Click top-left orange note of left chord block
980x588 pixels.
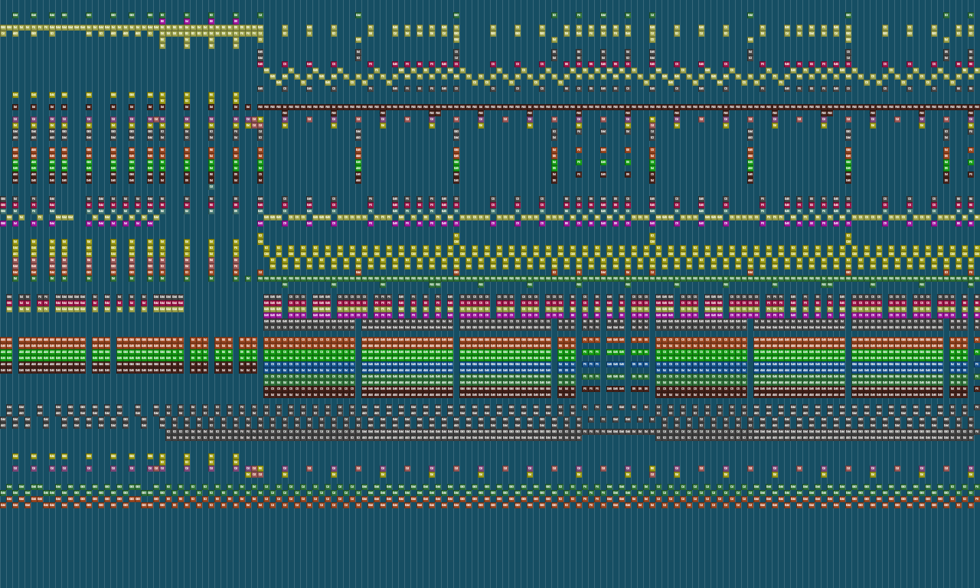tap(3, 340)
